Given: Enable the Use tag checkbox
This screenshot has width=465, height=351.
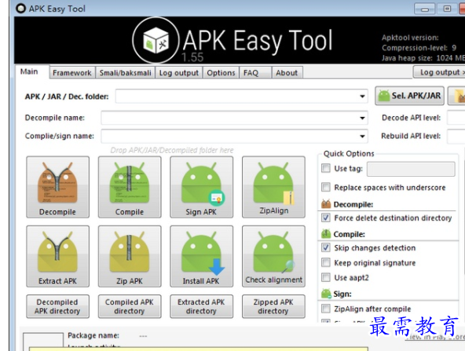Looking at the screenshot, I should [x=326, y=168].
